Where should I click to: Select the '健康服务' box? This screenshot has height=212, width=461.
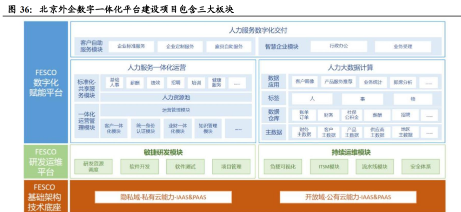click(217, 83)
